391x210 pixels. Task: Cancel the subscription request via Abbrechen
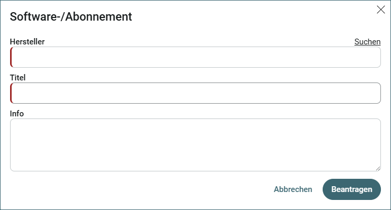coord(293,189)
